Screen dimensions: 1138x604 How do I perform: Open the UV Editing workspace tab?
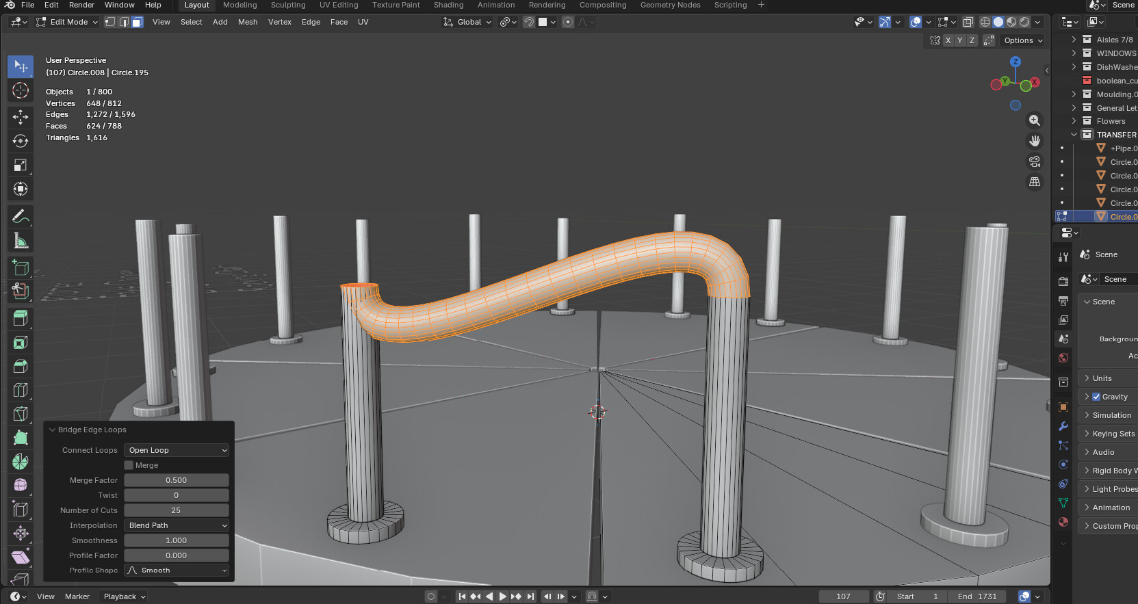coord(339,5)
